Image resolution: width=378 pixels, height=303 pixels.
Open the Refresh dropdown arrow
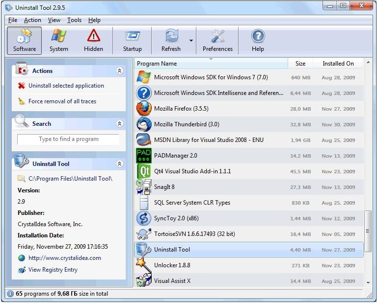(191, 41)
